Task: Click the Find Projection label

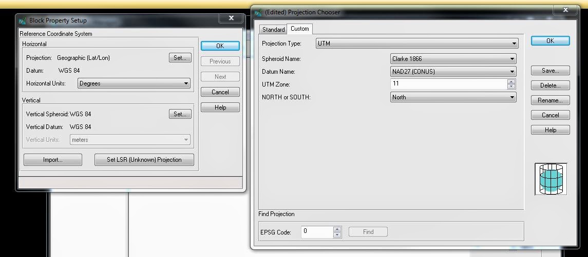Action: pos(276,214)
